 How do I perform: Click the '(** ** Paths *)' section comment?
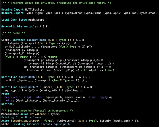point(13,33)
